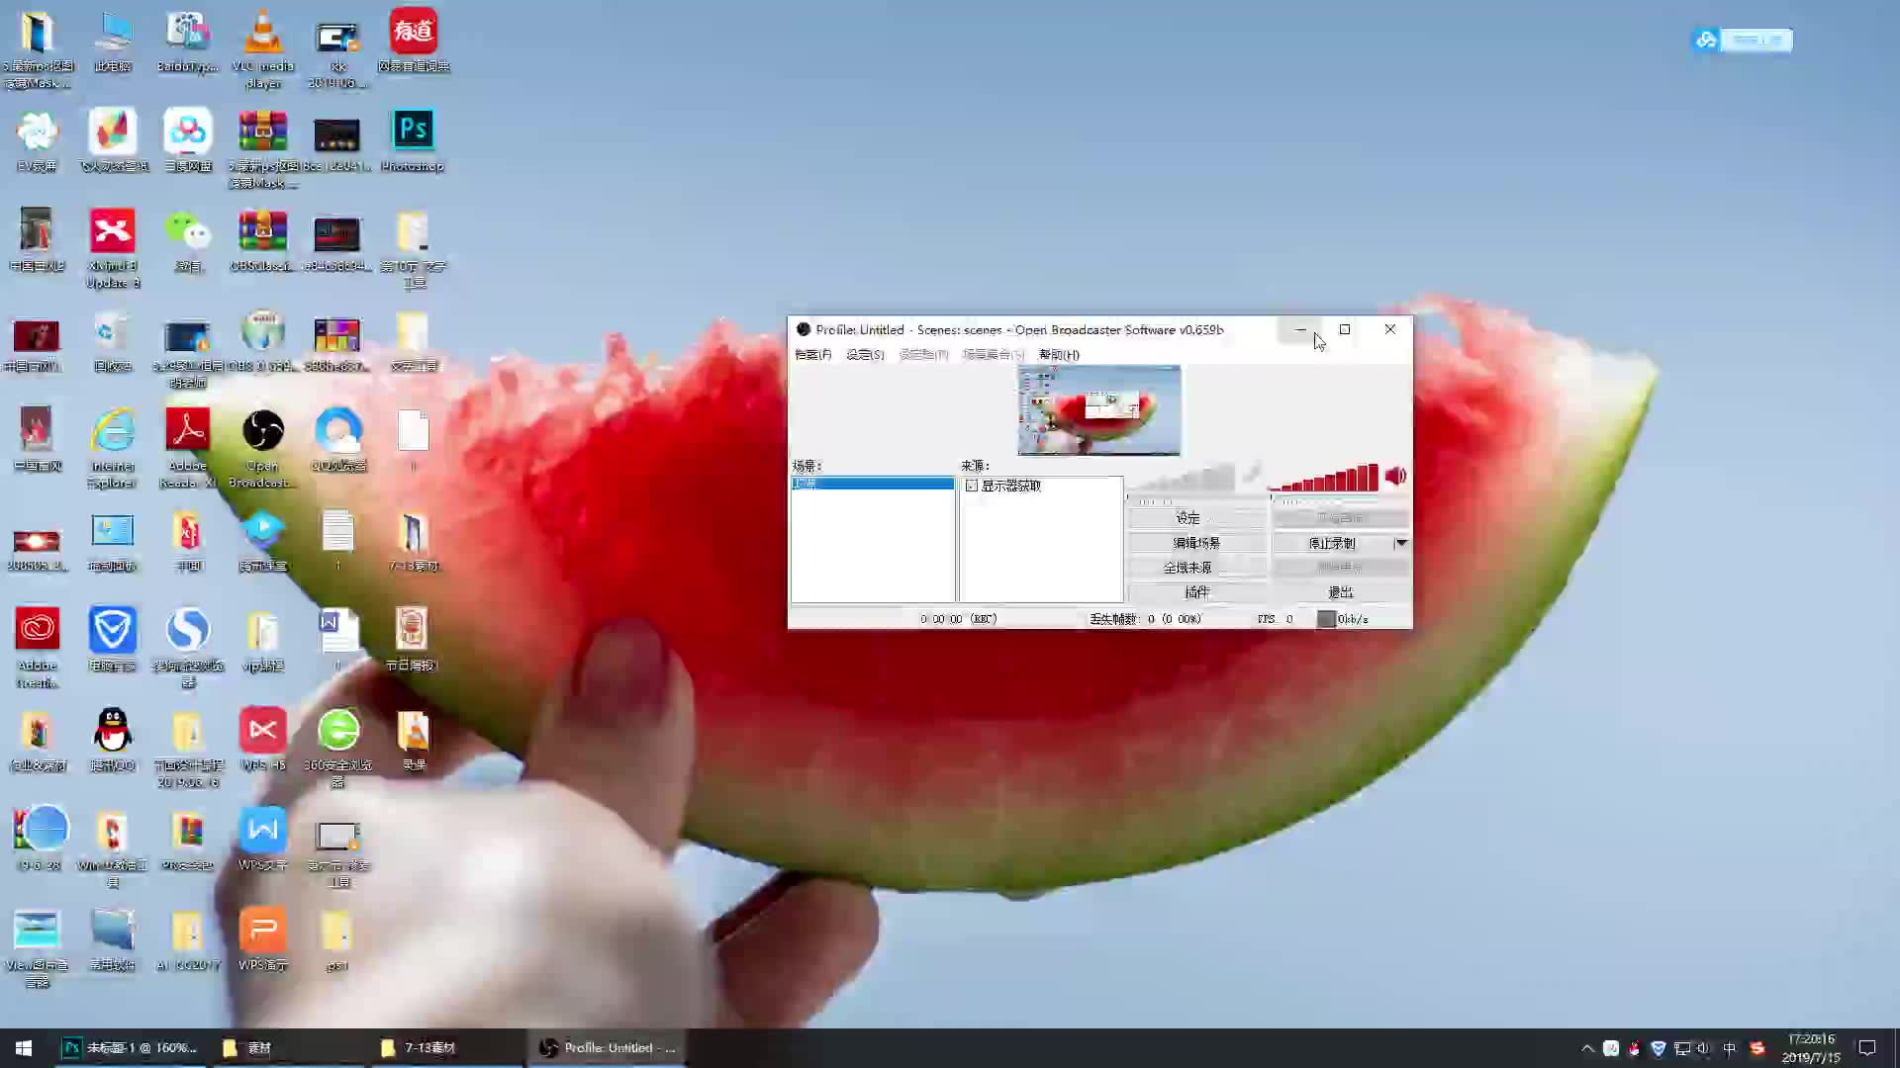
Task: Click the 设定 button in OBS
Action: 1196,518
